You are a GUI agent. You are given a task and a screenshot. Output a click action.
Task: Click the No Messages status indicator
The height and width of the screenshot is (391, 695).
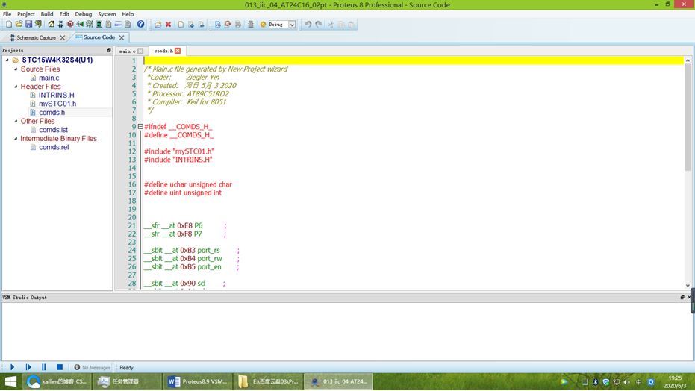coord(93,368)
